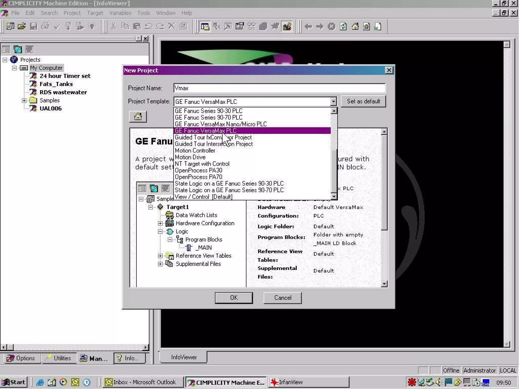Click the Print toolbar icon
The width and height of the screenshot is (519, 389).
(45, 26)
